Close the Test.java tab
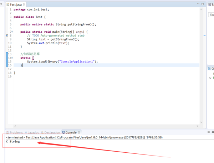This screenshot has height=163, width=214. point(24,5)
